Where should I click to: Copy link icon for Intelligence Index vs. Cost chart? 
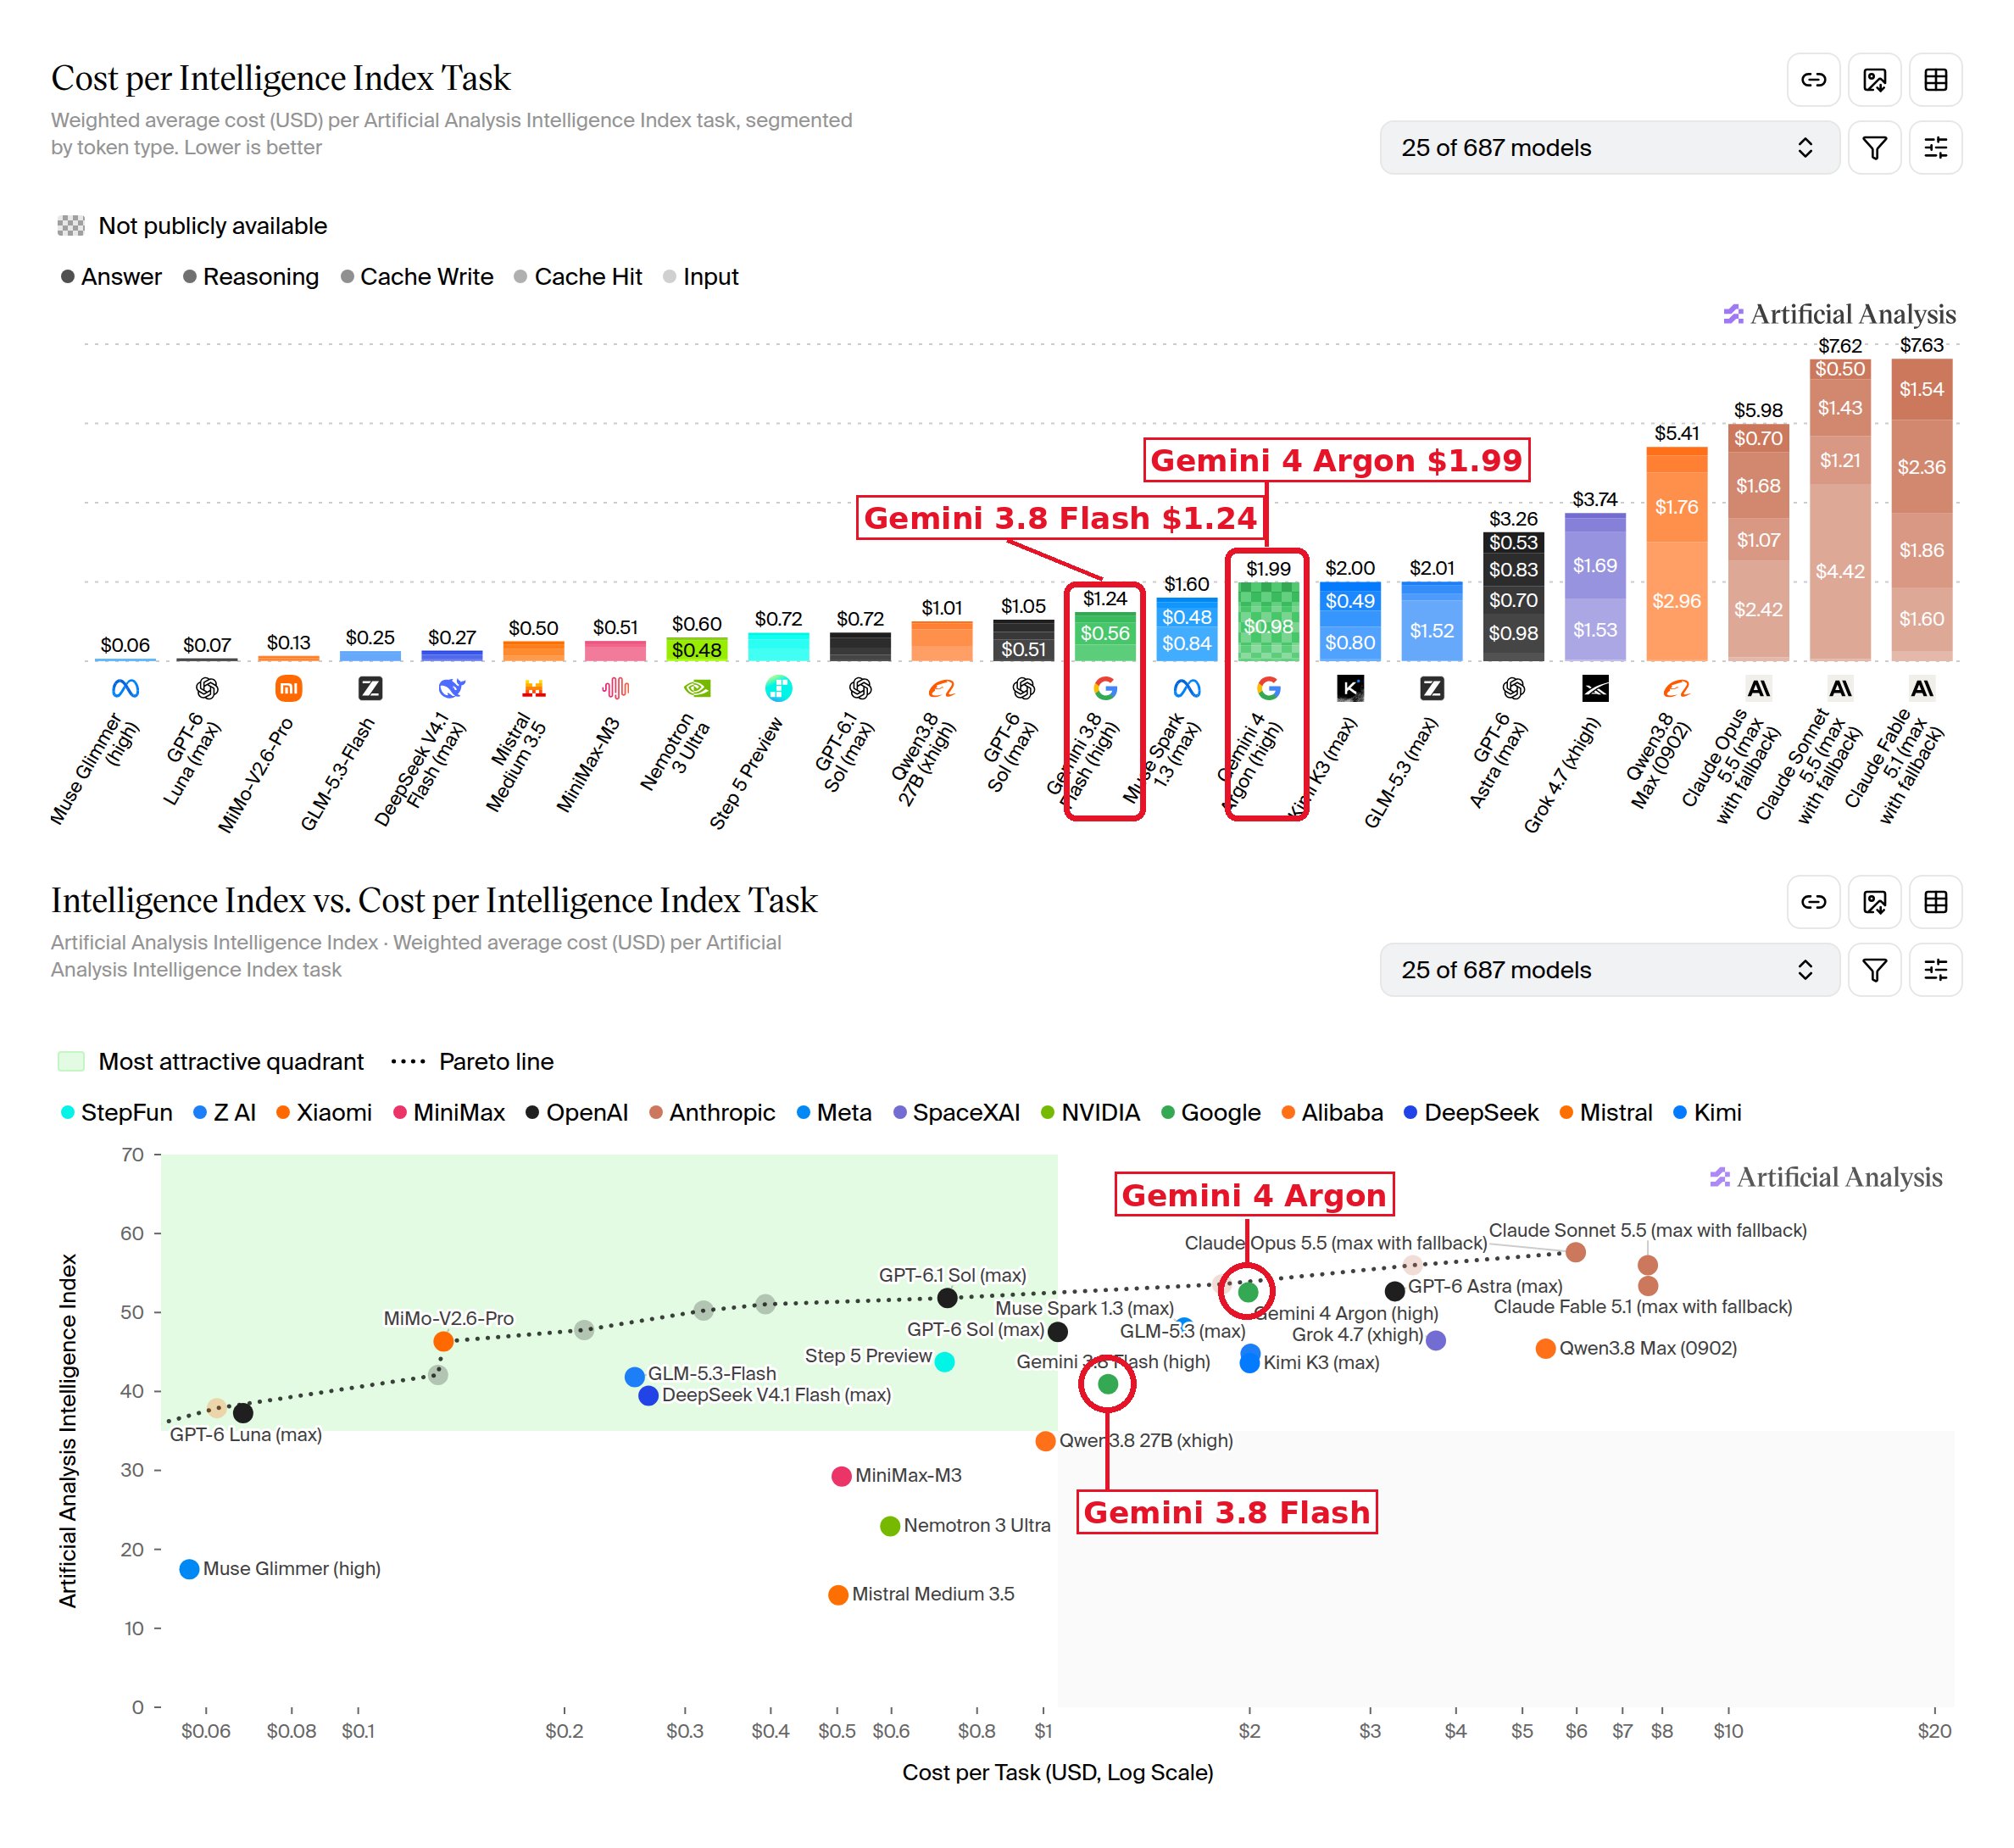pos(1812,902)
